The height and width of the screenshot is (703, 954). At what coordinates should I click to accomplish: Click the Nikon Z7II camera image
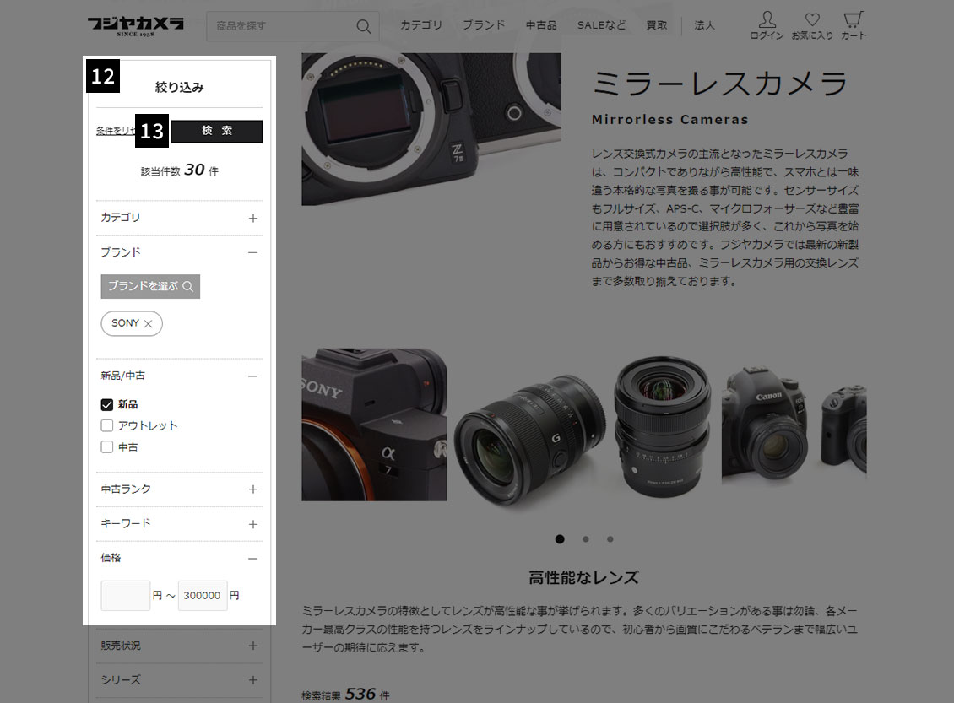coord(431,129)
